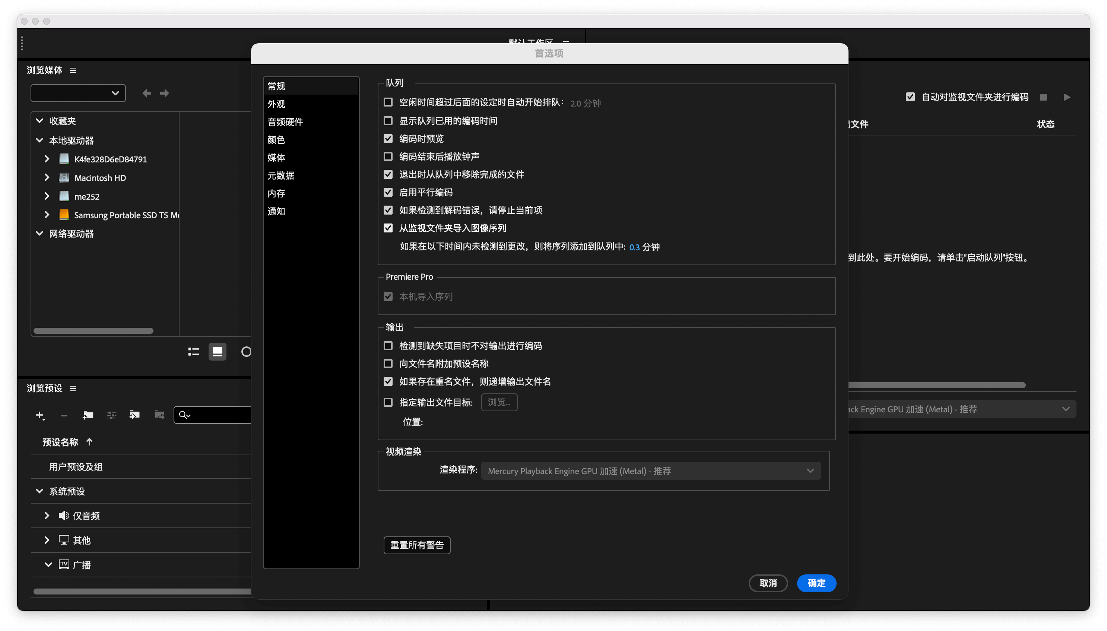Screen dimensions: 1107x631
Task: Select 元数据 preferences category
Action: tap(281, 175)
